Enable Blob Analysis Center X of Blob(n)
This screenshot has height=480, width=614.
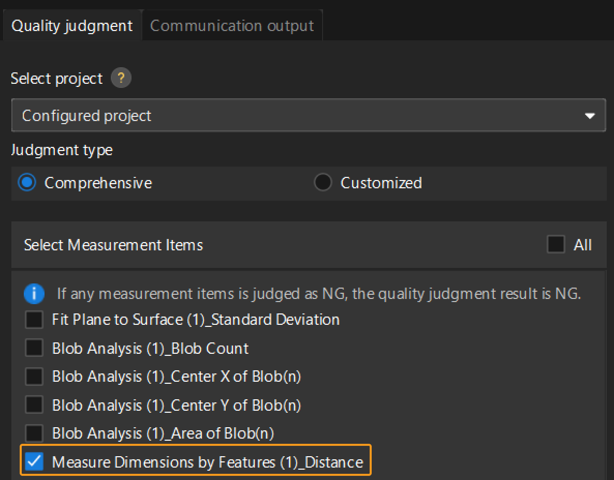(34, 377)
